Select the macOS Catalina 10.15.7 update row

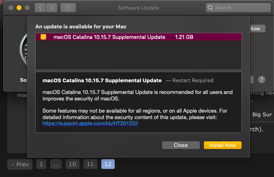[139, 37]
